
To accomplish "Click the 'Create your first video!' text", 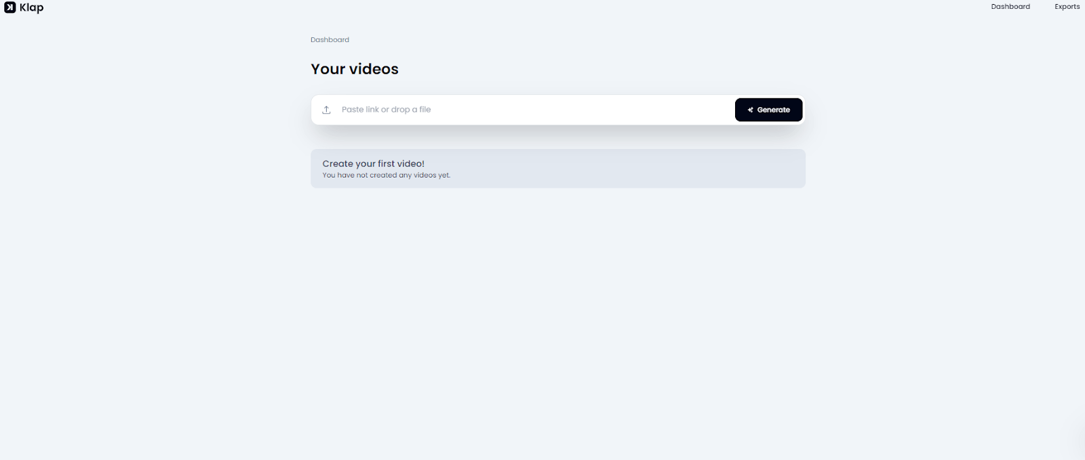I will (373, 163).
